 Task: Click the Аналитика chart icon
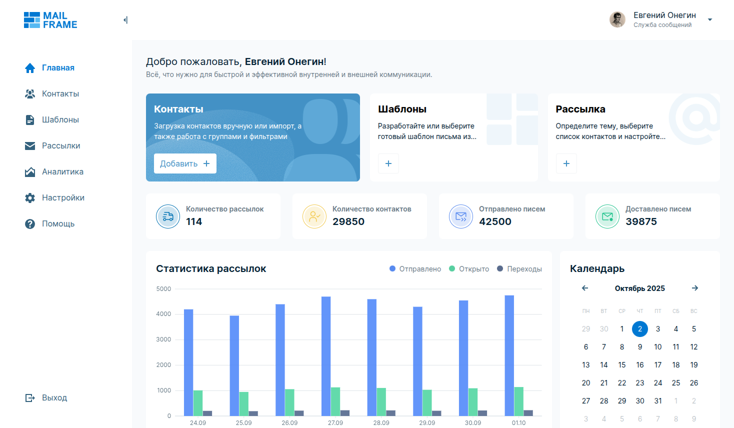[x=30, y=172]
